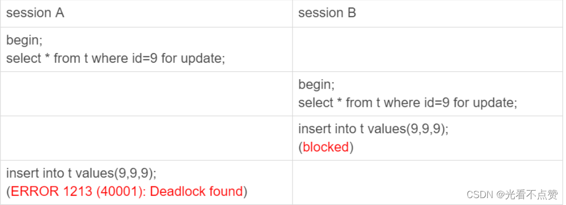Click "begin;" in session B column
This screenshot has height=205, width=566.
(x=317, y=84)
